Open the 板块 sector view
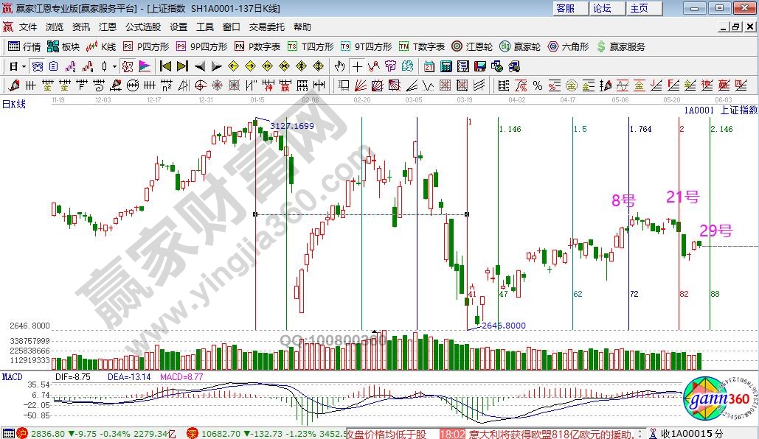This screenshot has height=439, width=759. click(x=63, y=46)
